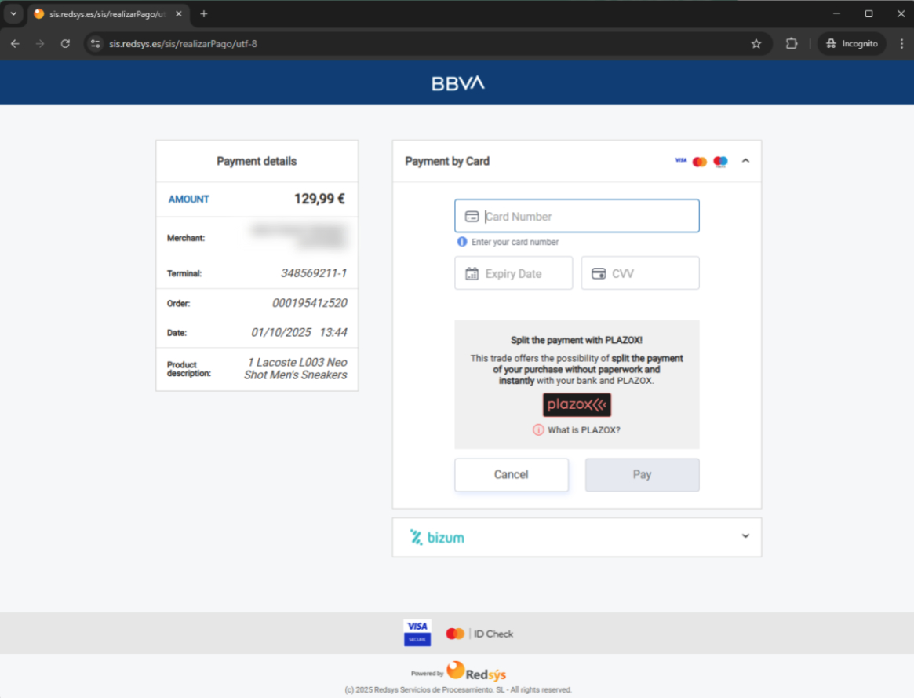Click into the CVV field
Image resolution: width=914 pixels, height=698 pixels.
[640, 274]
